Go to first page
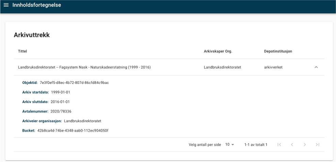Screen dimensions: 336x162 (x=279, y=145)
